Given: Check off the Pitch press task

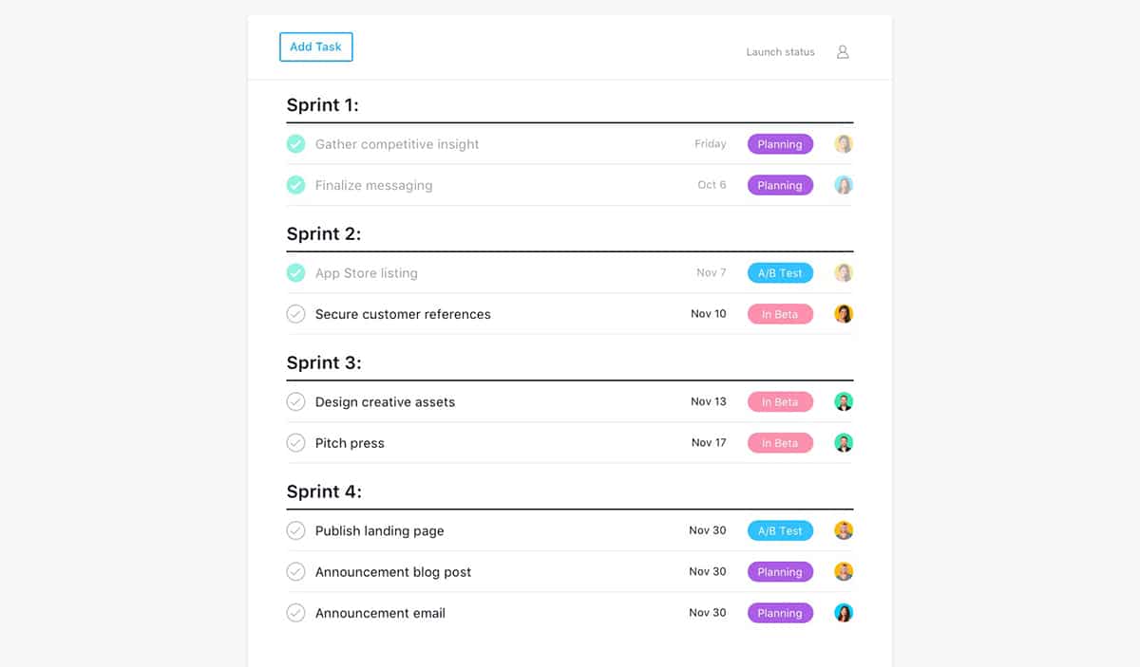Looking at the screenshot, I should click(x=295, y=443).
